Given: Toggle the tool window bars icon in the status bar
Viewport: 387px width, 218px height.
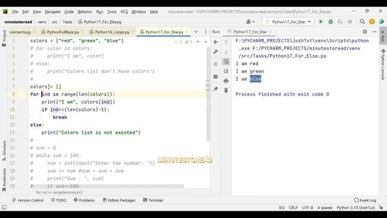Looking at the screenshot, I should (x=4, y=207).
